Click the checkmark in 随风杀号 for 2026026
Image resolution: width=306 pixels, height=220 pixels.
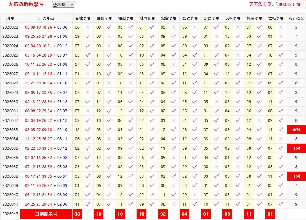coord(152,64)
